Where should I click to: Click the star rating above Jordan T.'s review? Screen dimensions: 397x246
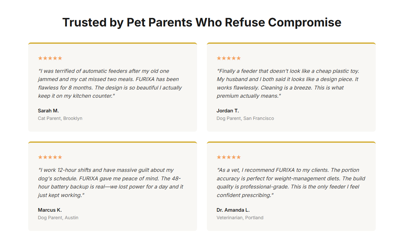228,58
